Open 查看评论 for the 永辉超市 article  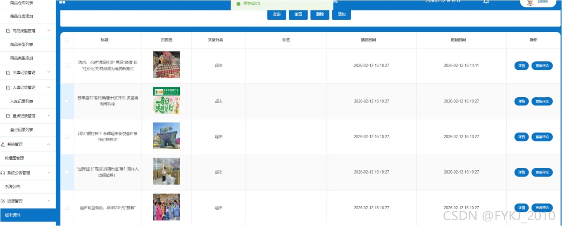[x=542, y=136]
